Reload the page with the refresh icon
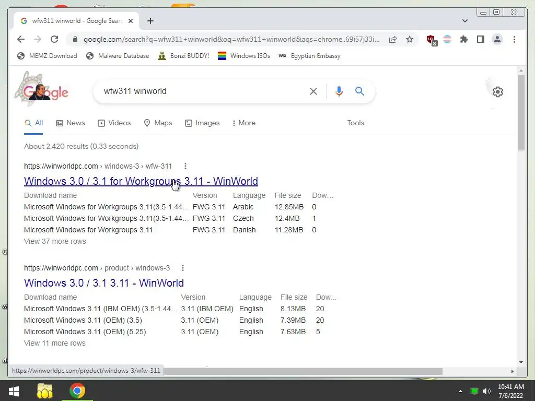Image resolution: width=535 pixels, height=401 pixels. tap(54, 39)
